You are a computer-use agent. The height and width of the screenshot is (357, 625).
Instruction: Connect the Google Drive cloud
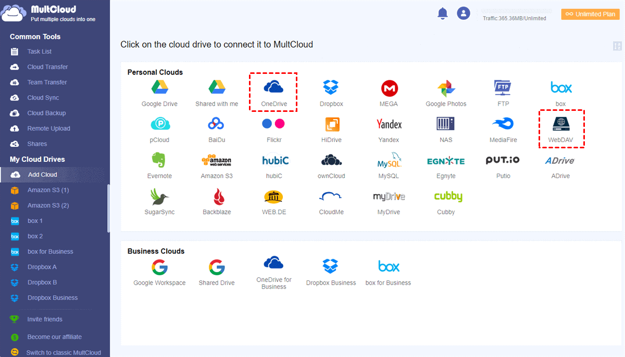point(159,87)
